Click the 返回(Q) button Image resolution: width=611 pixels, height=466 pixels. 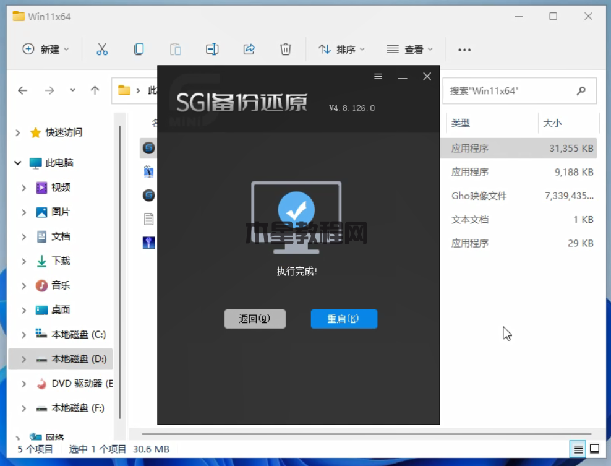coord(255,319)
